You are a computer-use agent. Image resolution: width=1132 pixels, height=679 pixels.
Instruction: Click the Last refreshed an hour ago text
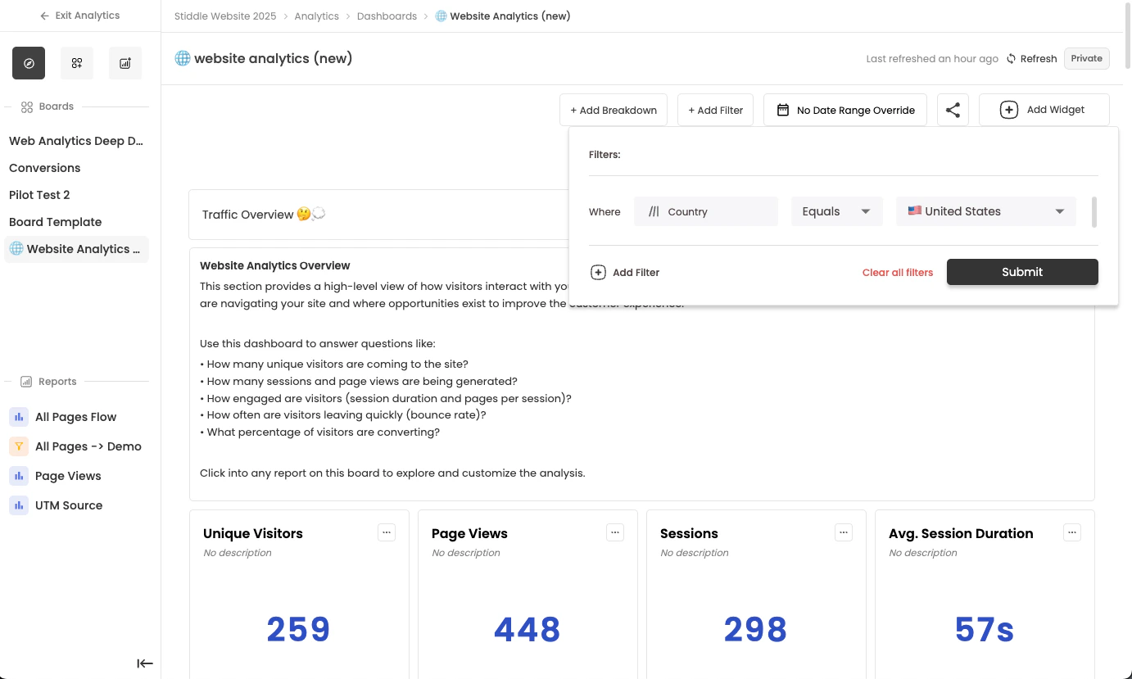pos(932,59)
